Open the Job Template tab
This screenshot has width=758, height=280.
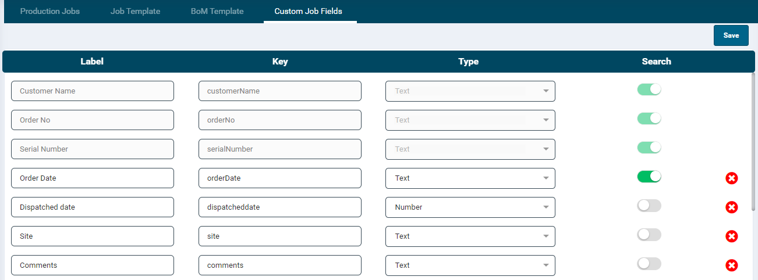coord(135,12)
